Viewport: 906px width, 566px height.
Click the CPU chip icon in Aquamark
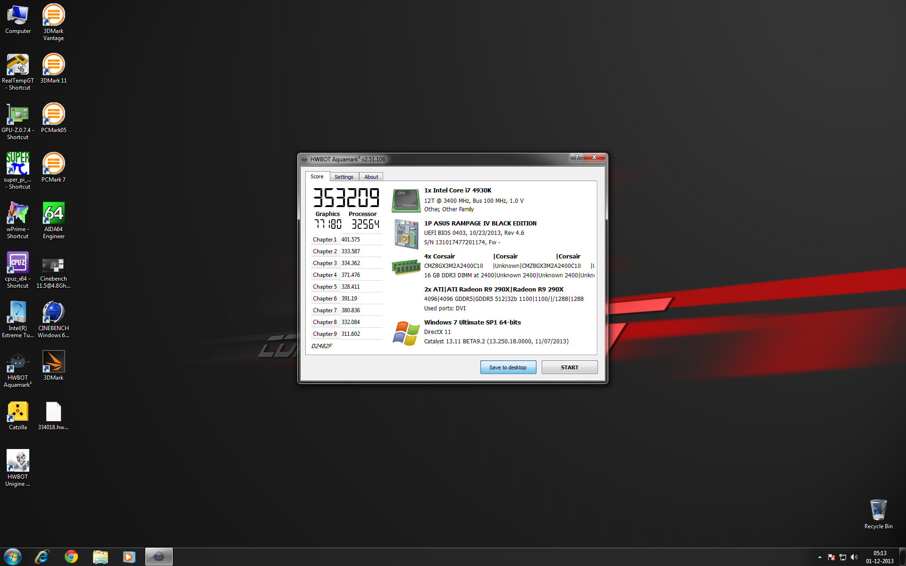pyautogui.click(x=406, y=200)
